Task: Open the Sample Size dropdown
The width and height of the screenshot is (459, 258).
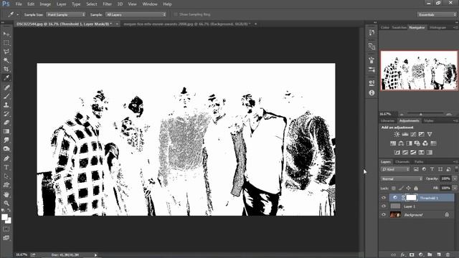Action: point(66,14)
